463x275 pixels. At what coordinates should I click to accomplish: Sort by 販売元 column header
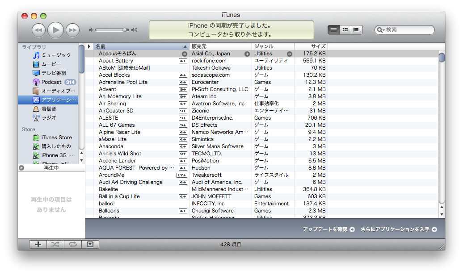coord(220,46)
